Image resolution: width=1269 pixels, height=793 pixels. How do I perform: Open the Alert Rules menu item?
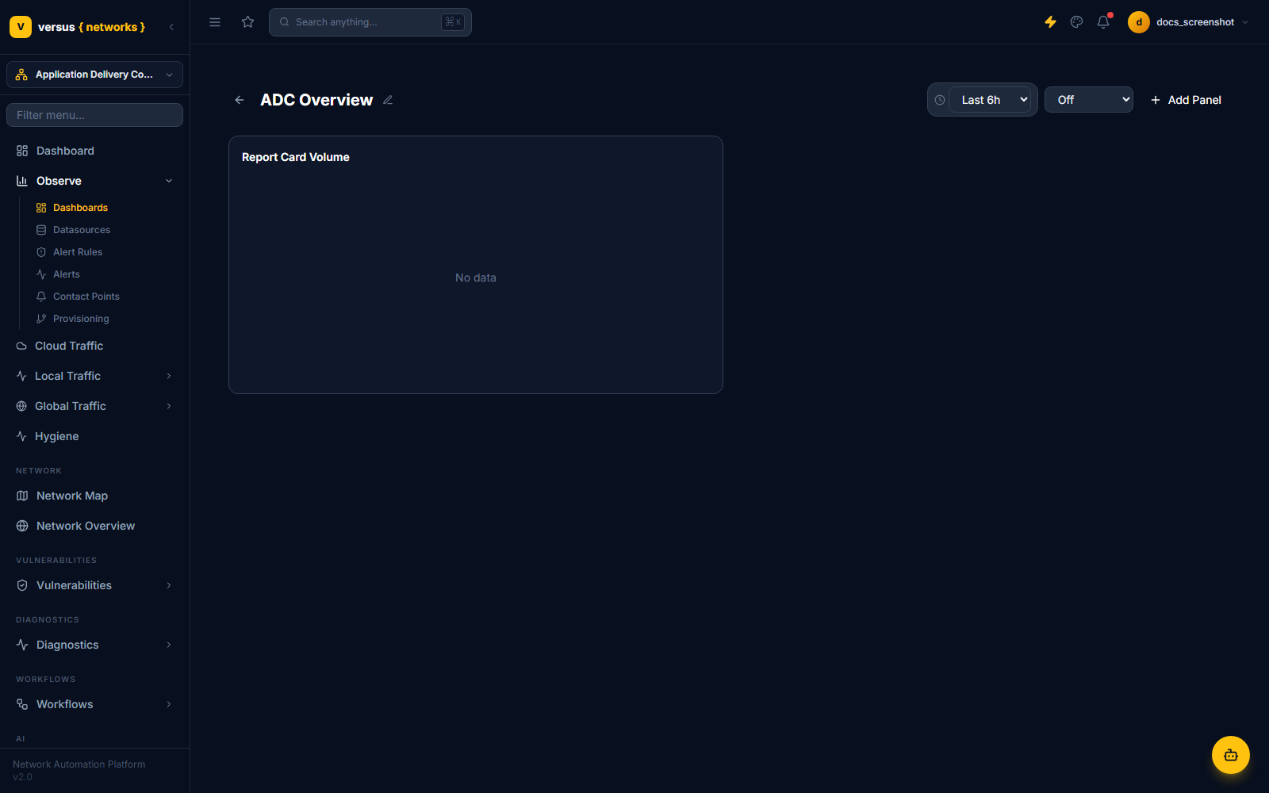[78, 252]
